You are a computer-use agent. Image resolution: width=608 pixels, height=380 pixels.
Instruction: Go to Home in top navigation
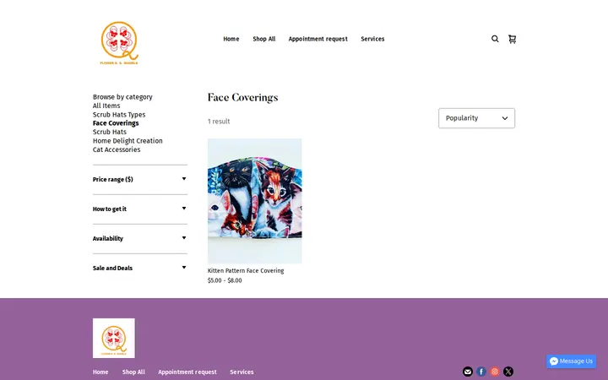(231, 39)
